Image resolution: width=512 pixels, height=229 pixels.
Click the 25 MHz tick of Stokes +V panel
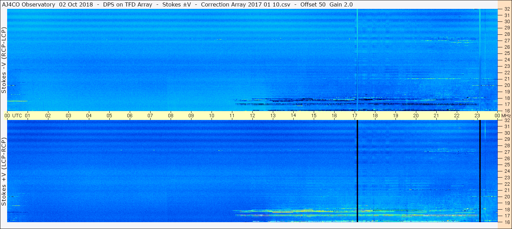click(x=507, y=165)
